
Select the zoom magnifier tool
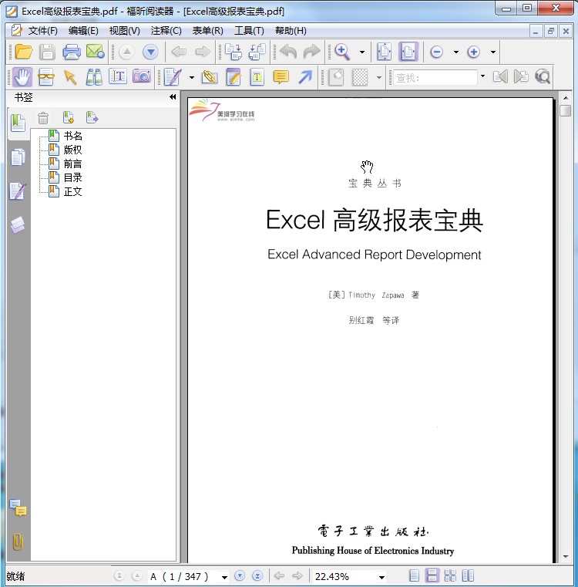[x=342, y=52]
